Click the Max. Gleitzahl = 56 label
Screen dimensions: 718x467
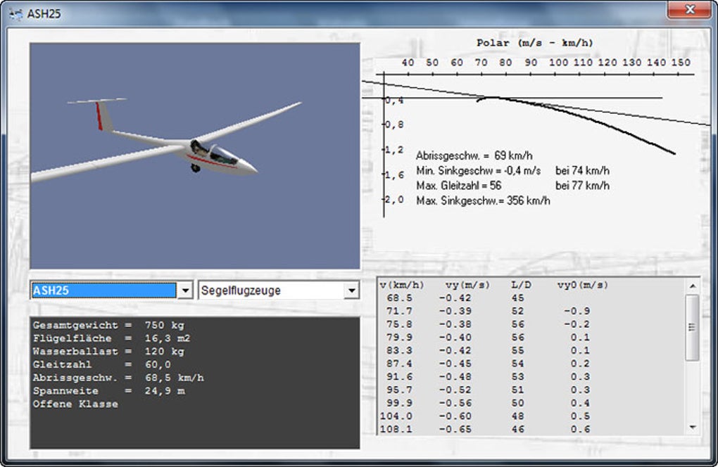tap(458, 186)
